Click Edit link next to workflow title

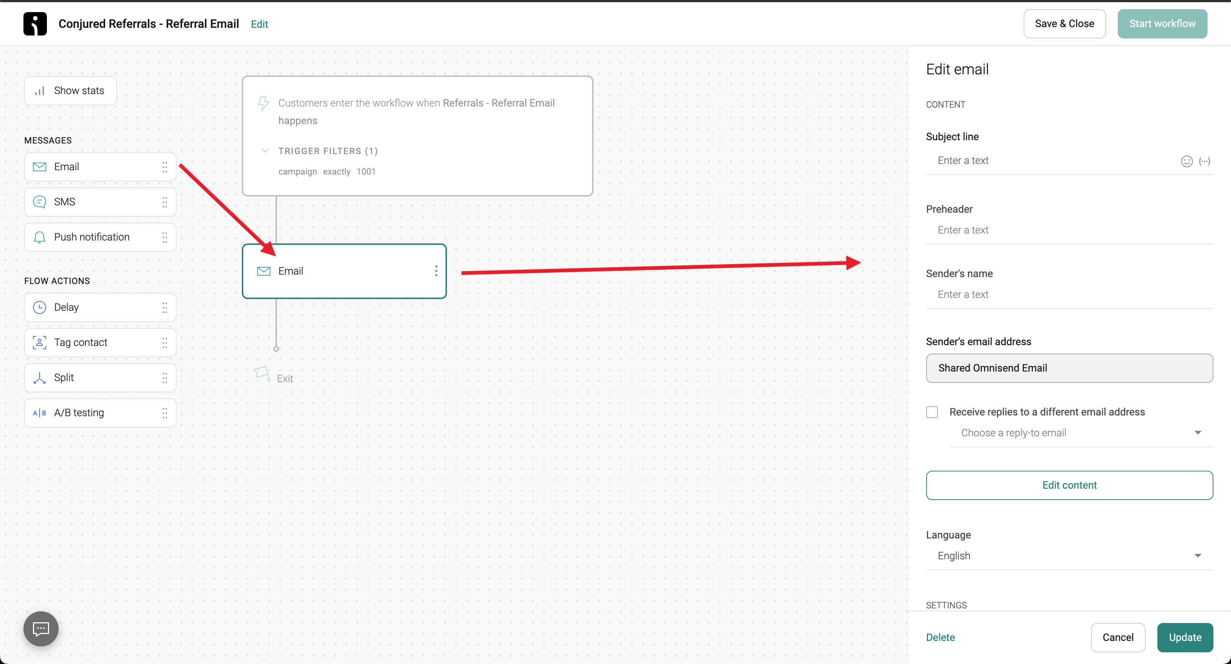tap(259, 24)
